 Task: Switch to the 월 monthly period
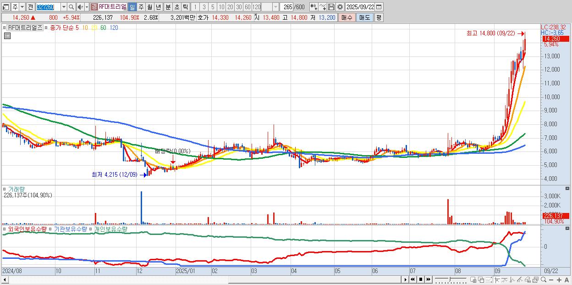click(x=149, y=7)
